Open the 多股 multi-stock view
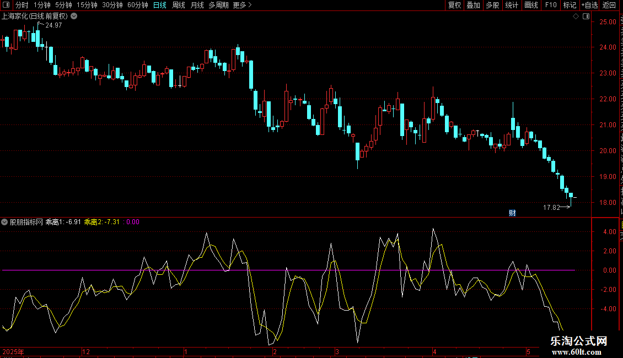 tap(492, 5)
